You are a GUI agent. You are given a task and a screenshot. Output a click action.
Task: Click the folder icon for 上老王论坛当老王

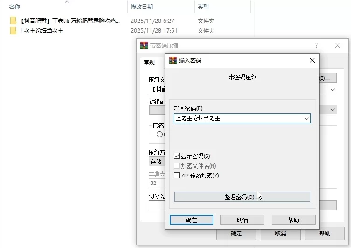pos(13,31)
